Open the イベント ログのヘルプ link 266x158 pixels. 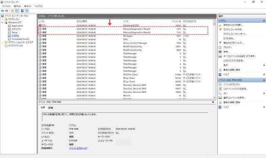78,148
